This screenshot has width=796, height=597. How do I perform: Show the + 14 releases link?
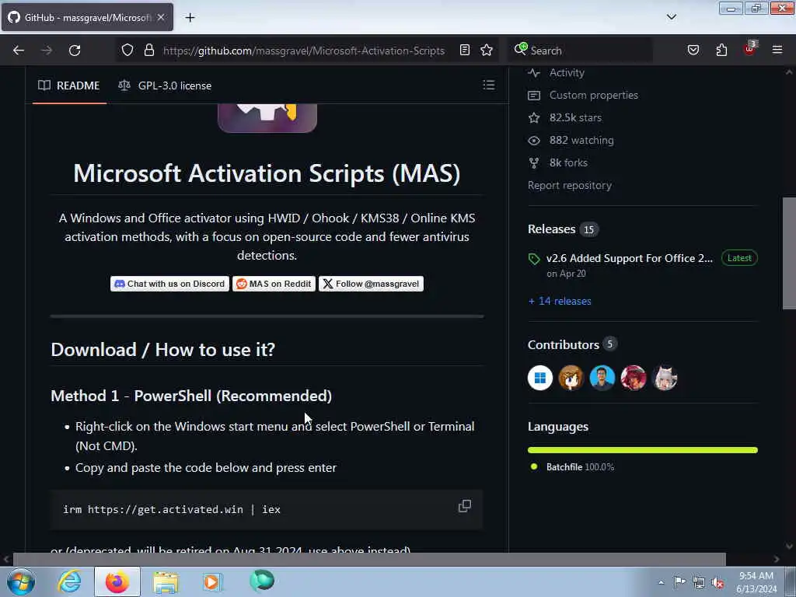tap(560, 301)
